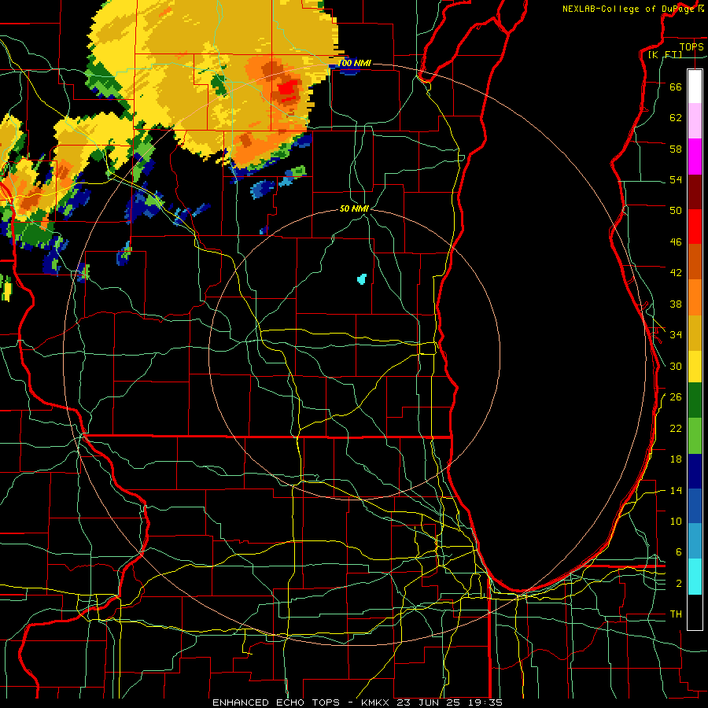Click the 50 value on the legend
The image size is (708, 708).
tap(676, 211)
